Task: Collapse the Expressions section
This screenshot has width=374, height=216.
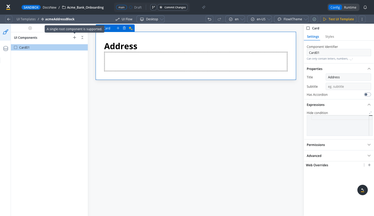Action: [x=369, y=105]
